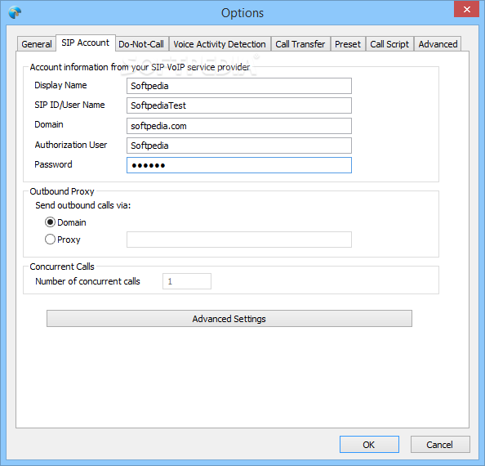Click the 'Password' label text

click(53, 164)
